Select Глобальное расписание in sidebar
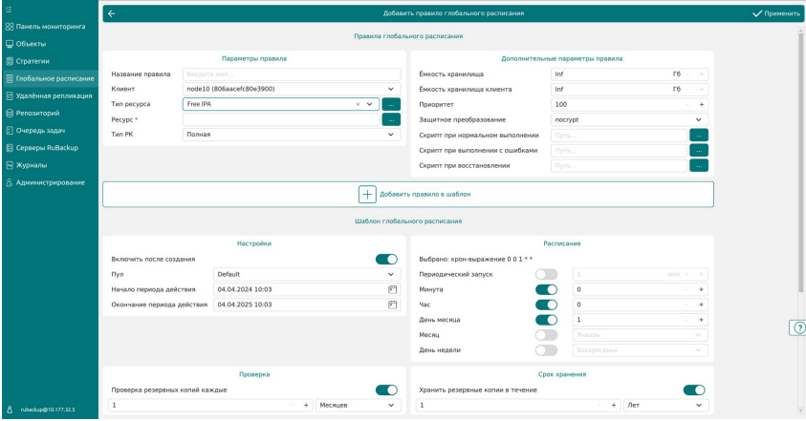This screenshot has width=806, height=421. 50,78
